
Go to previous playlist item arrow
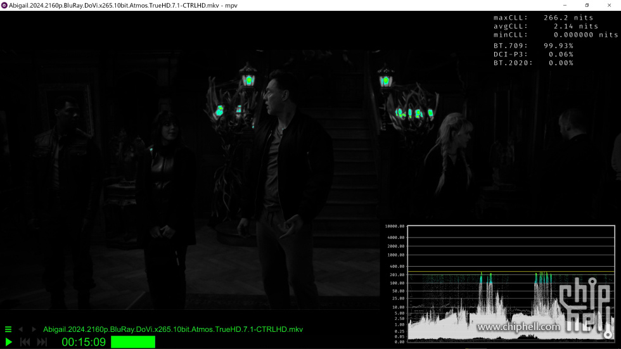coord(21,329)
